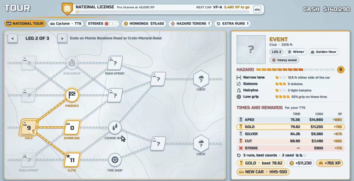Click the Strike red X icon
Screen dimensions: 354x181
click(241, 148)
